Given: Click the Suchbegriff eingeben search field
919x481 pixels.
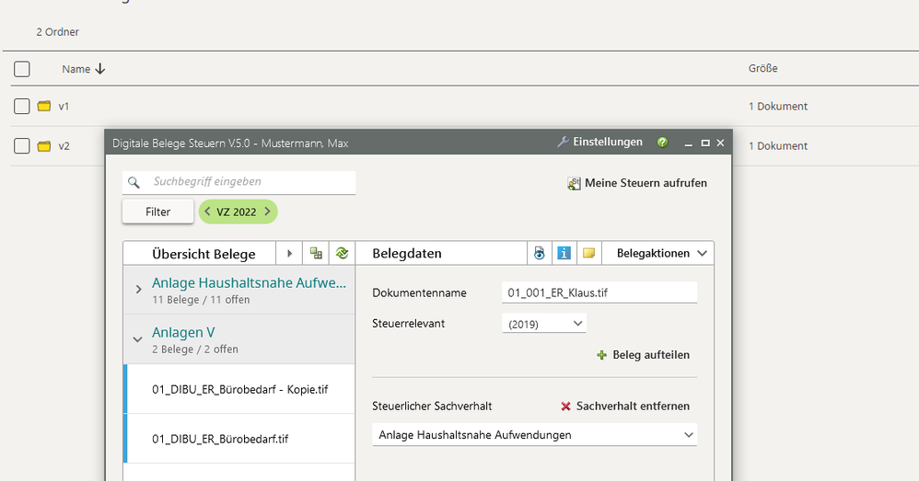Looking at the screenshot, I should point(249,182).
